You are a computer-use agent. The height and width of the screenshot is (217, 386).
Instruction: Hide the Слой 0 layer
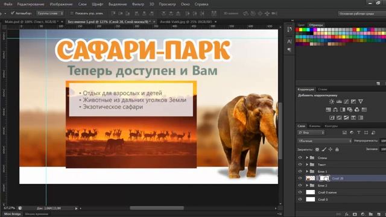(300, 200)
